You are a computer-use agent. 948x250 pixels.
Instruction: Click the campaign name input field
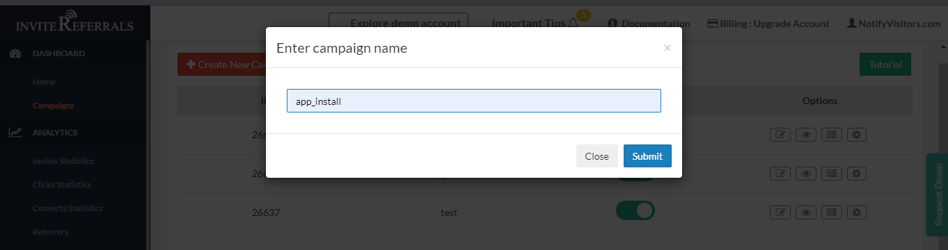[x=474, y=101]
